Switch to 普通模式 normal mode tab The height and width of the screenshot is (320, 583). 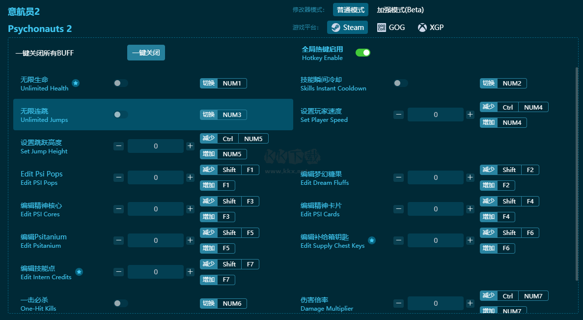pos(351,10)
